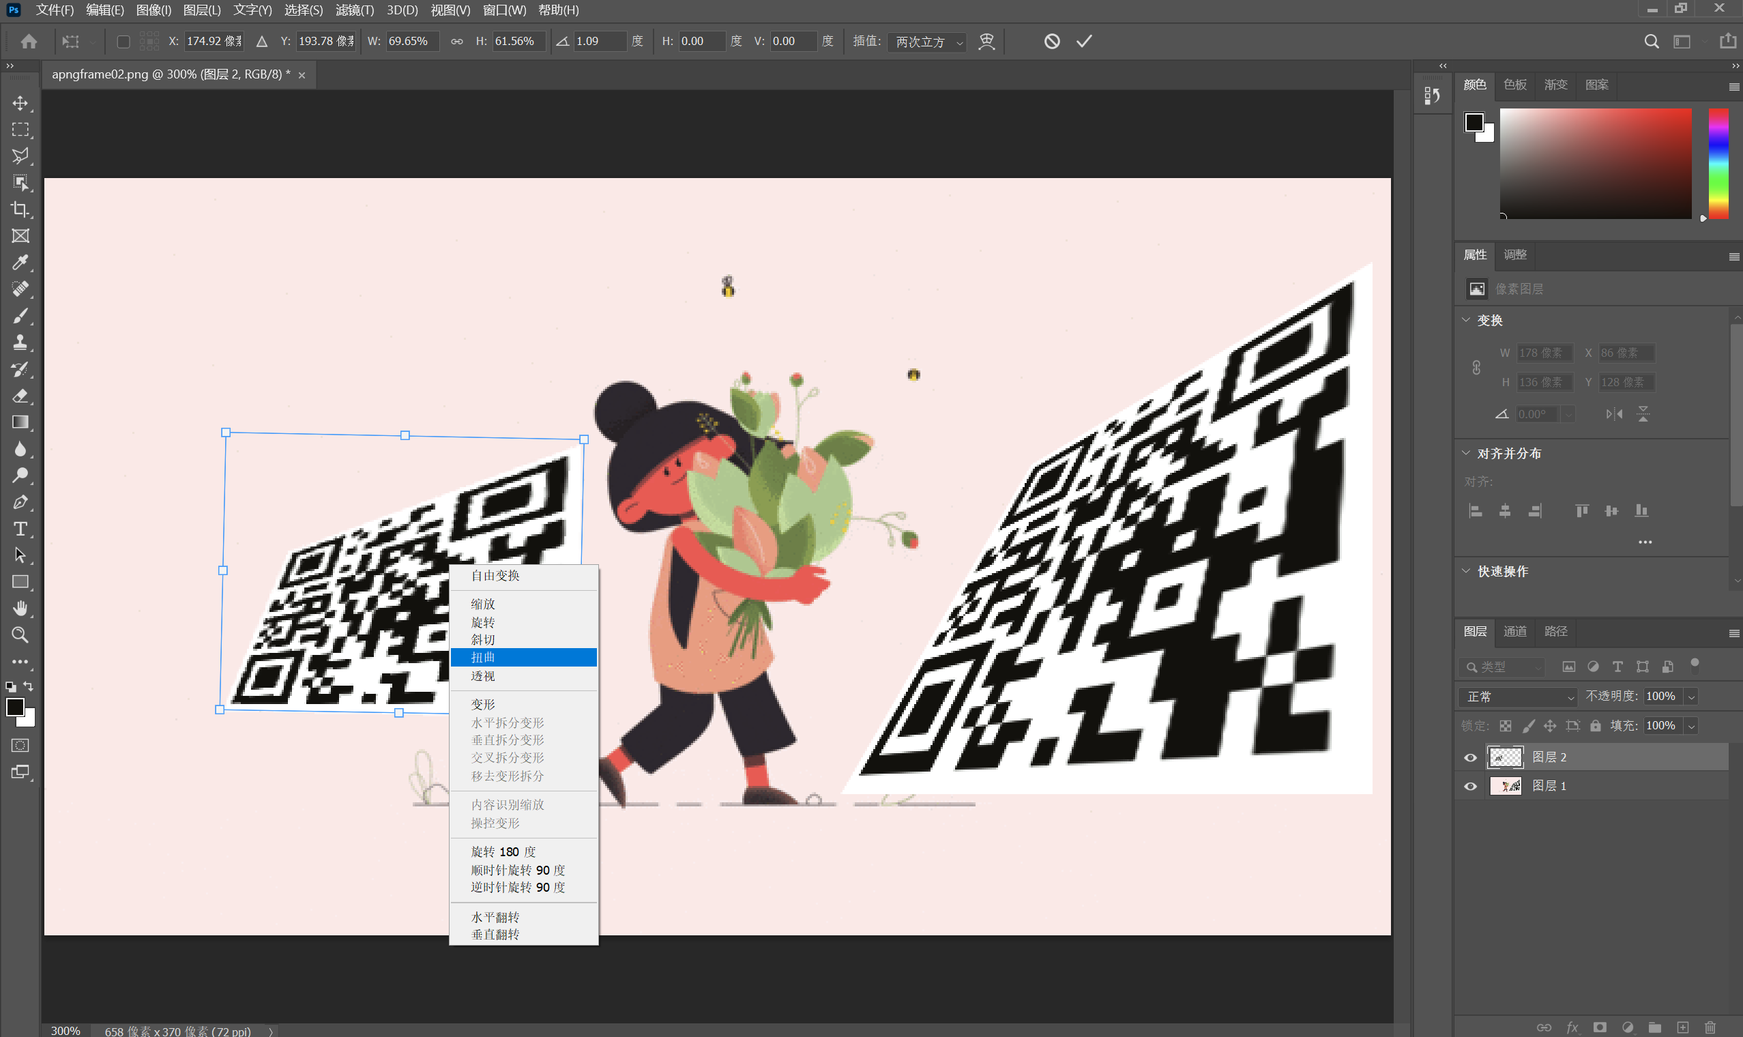
Task: Select the Healing Brush tool
Action: (x=20, y=289)
